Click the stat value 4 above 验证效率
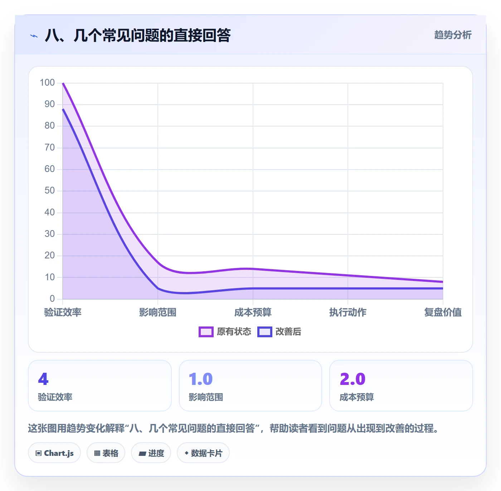The width and height of the screenshot is (501, 491). [x=43, y=379]
